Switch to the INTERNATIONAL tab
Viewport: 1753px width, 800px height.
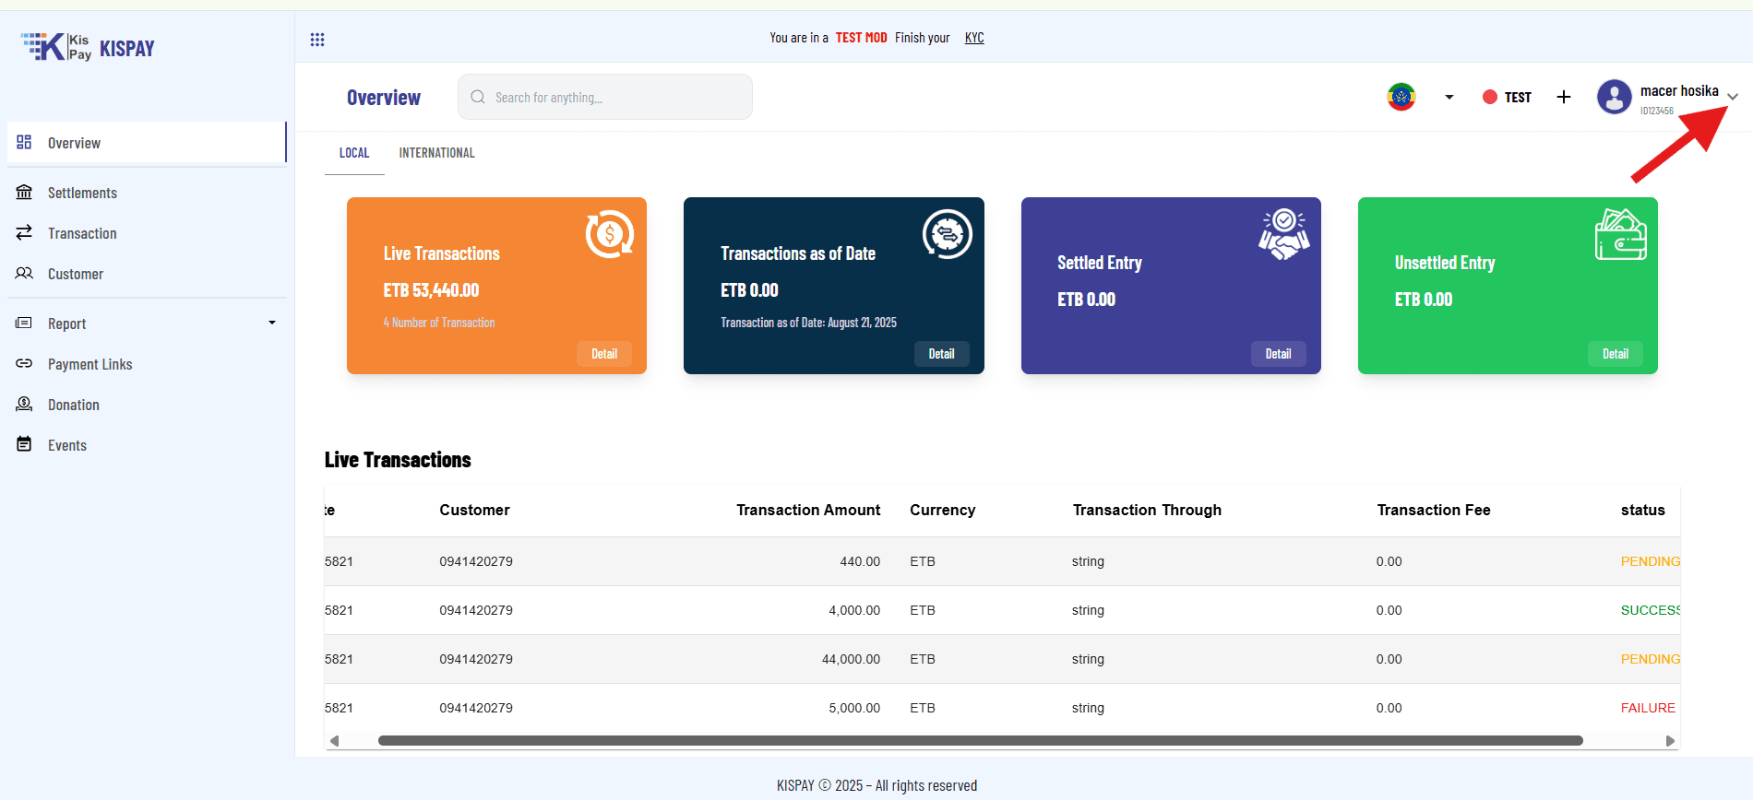pos(437,153)
